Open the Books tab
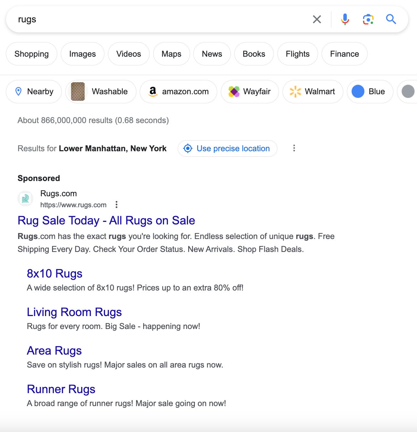 (x=254, y=54)
